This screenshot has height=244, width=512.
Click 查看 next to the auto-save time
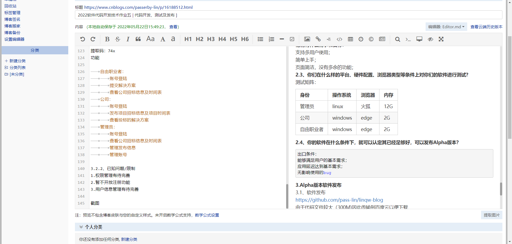(173, 27)
